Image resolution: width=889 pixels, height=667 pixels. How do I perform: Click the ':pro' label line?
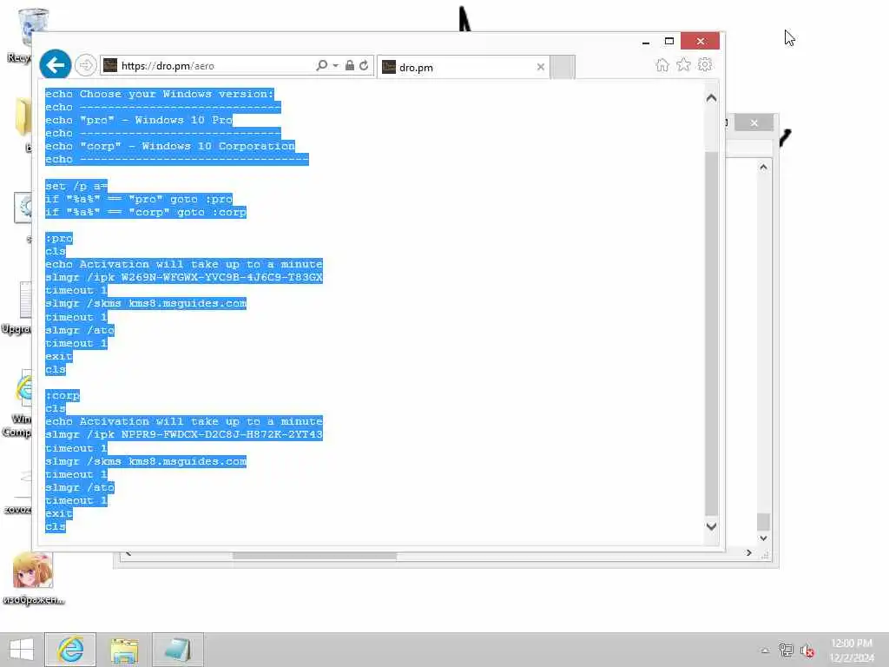(x=59, y=238)
